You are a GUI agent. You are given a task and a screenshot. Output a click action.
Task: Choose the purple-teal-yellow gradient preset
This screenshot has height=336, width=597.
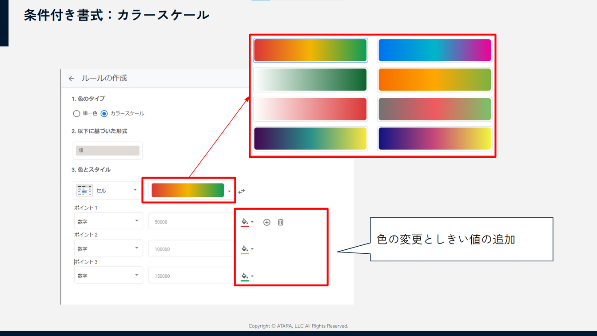pyautogui.click(x=310, y=138)
